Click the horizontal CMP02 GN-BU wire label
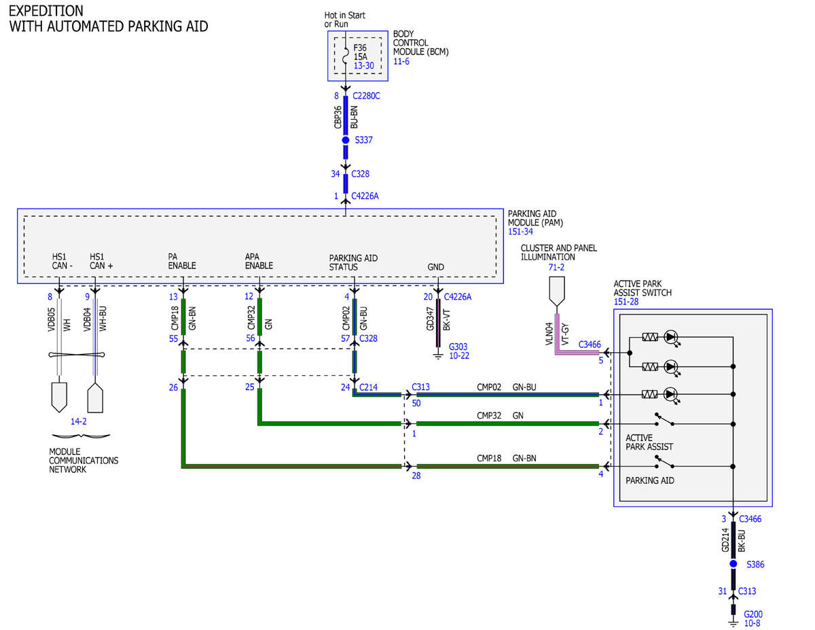 point(507,387)
